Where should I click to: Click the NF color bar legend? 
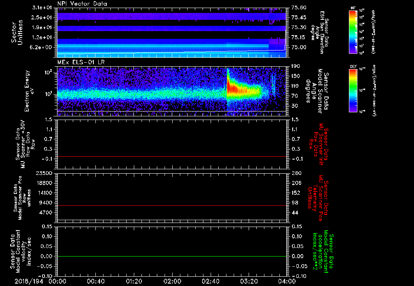point(353,32)
